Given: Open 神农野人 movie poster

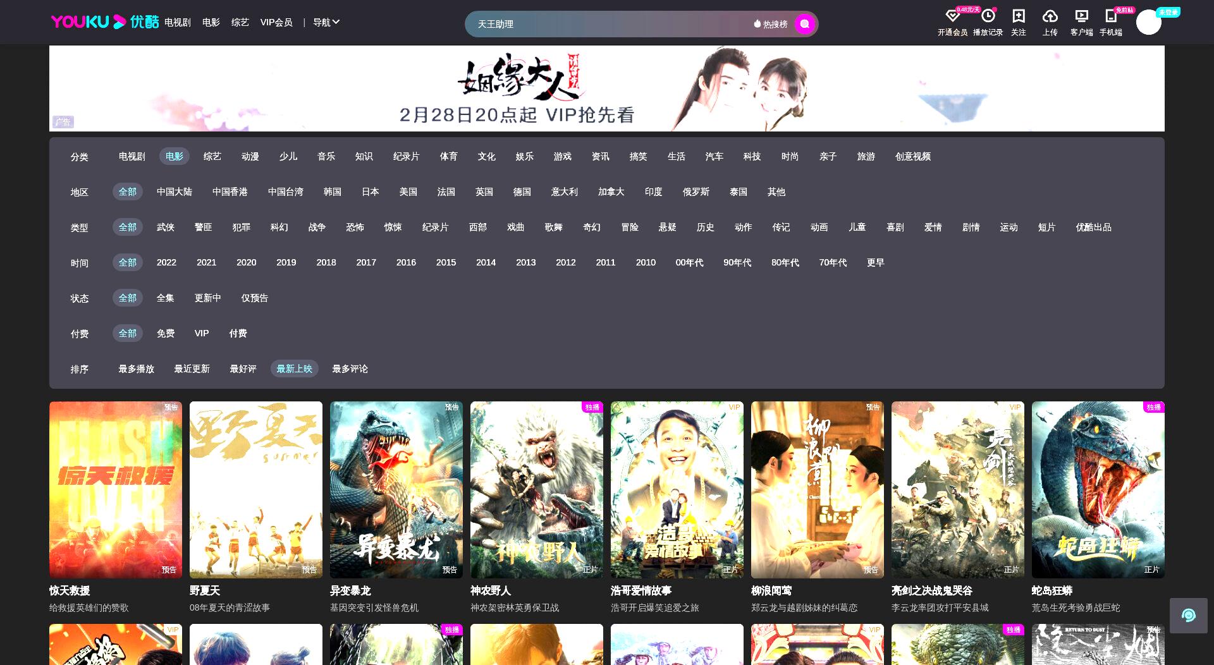Looking at the screenshot, I should [x=537, y=490].
